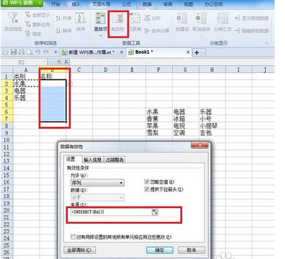Click the Print quick-access icon
285x259 pixels.
click(x=22, y=52)
